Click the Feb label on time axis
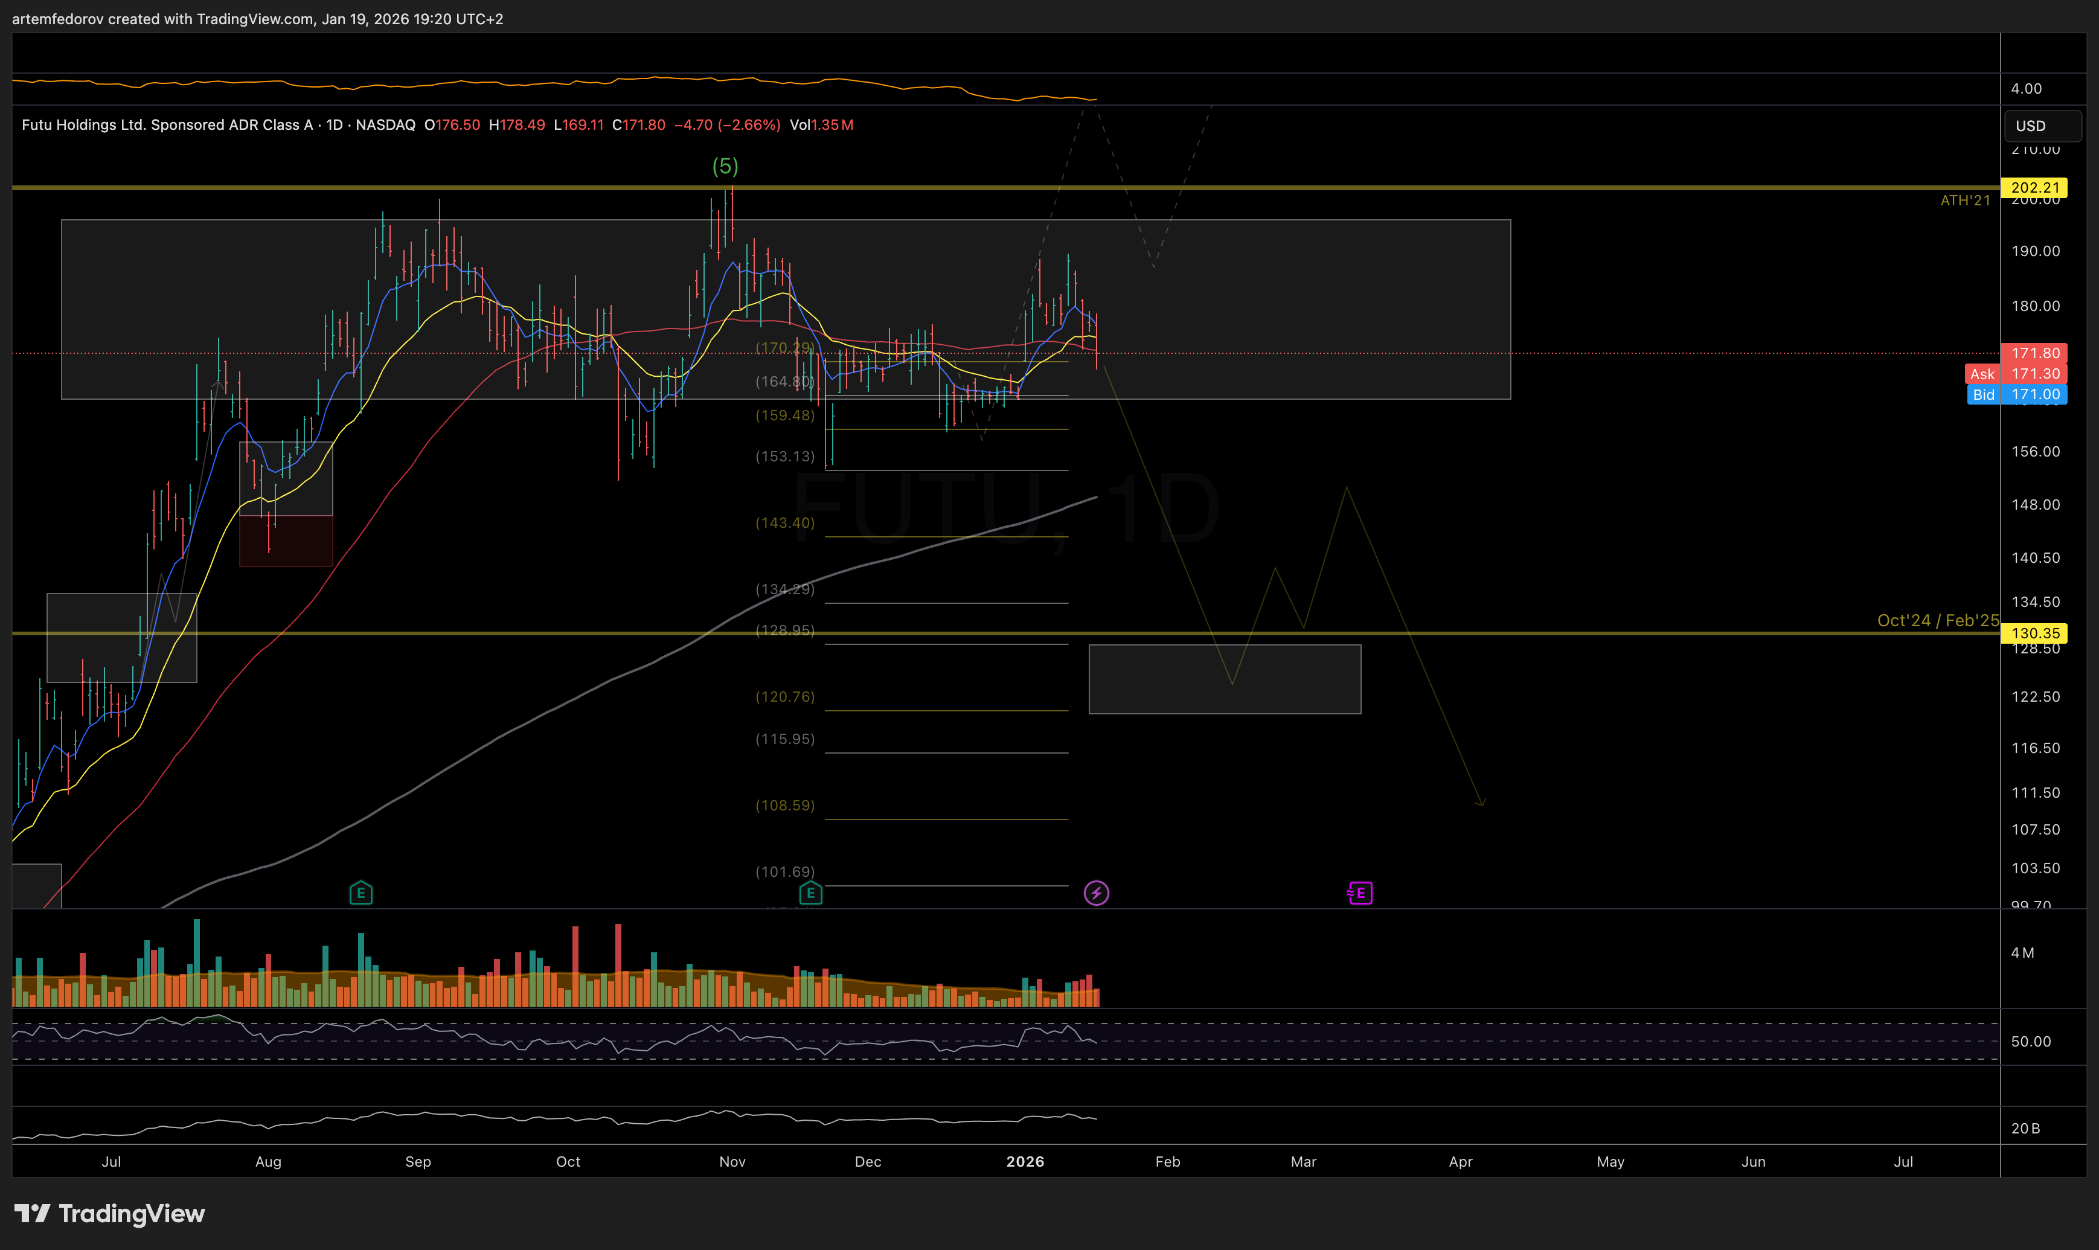Image resolution: width=2099 pixels, height=1250 pixels. (x=1167, y=1162)
